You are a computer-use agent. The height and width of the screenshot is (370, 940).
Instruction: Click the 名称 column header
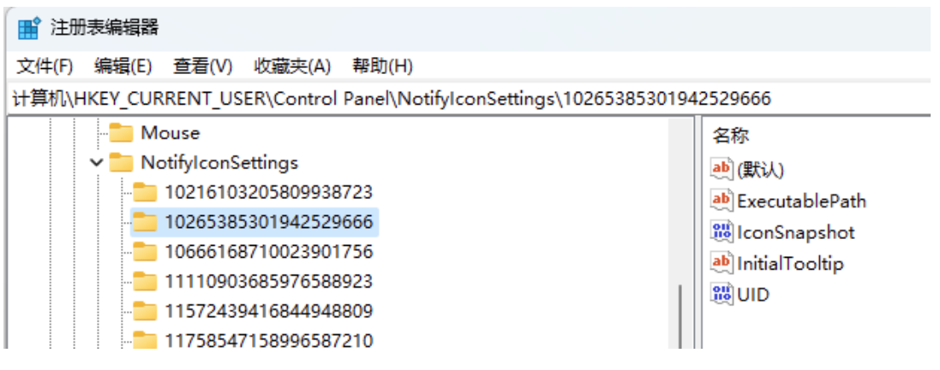coord(731,136)
